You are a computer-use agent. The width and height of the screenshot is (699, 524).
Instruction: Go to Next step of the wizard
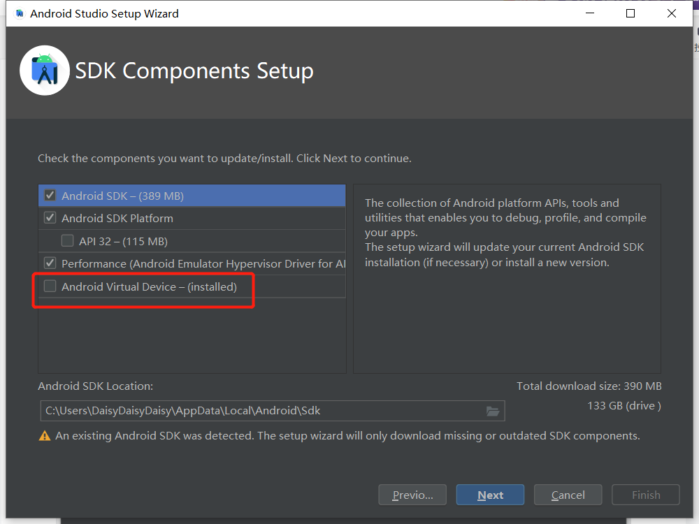click(x=490, y=495)
